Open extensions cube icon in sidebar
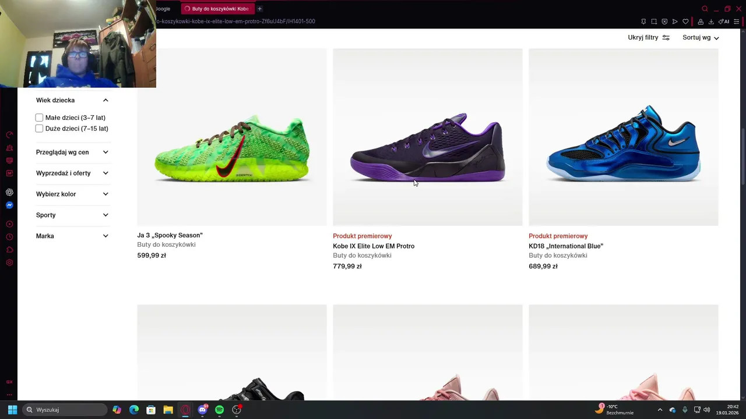746x419 pixels. tap(9, 250)
